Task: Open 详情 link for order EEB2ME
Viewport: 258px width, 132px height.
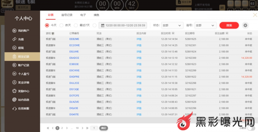Action: pyautogui.click(x=139, y=39)
